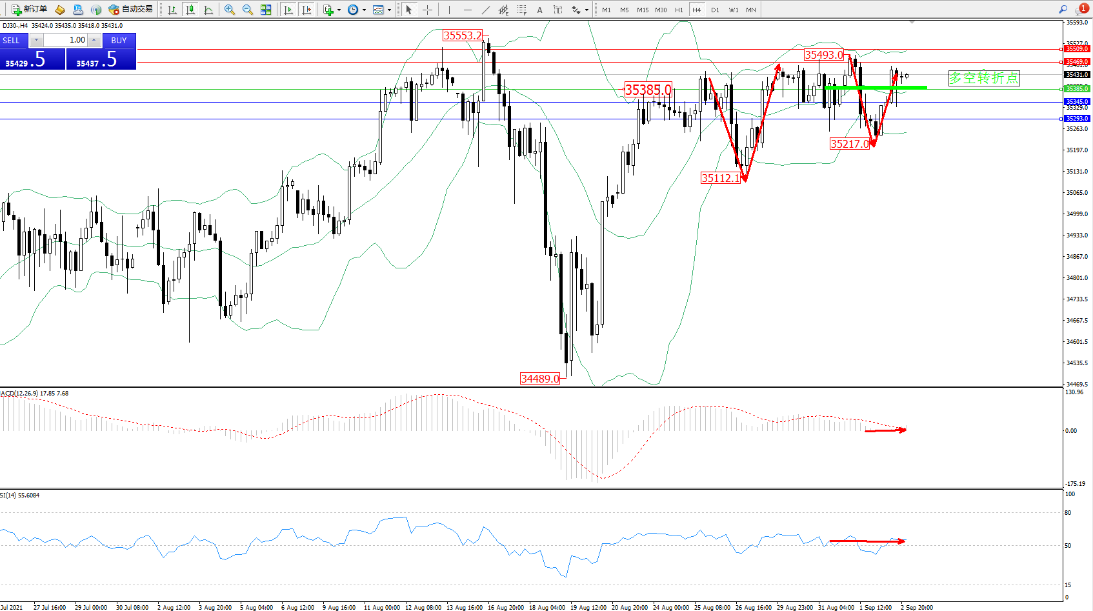Click the zoom in magnifier icon
The width and height of the screenshot is (1093, 611).
tap(229, 10)
